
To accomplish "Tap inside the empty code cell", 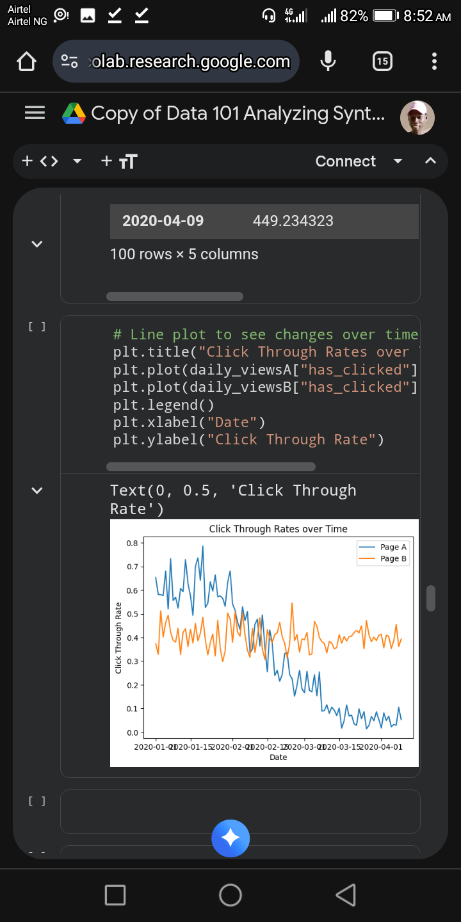I will pos(240,811).
